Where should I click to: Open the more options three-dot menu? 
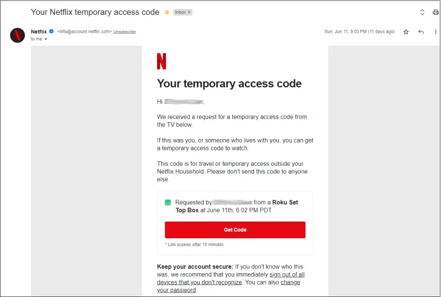[435, 31]
